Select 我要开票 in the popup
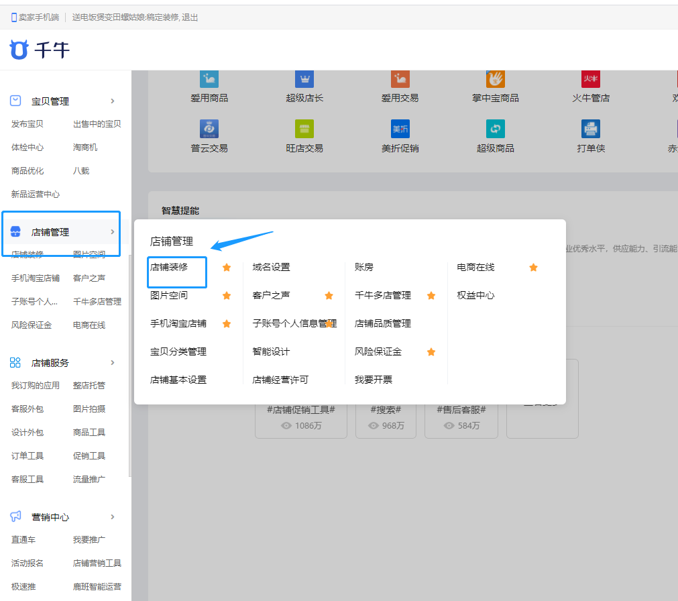Image resolution: width=678 pixels, height=601 pixels. pos(373,380)
